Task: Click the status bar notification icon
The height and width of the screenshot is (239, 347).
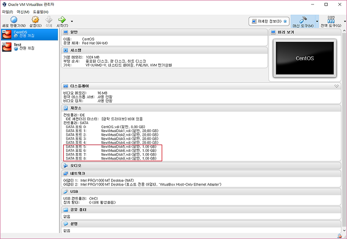Action: click(339, 236)
